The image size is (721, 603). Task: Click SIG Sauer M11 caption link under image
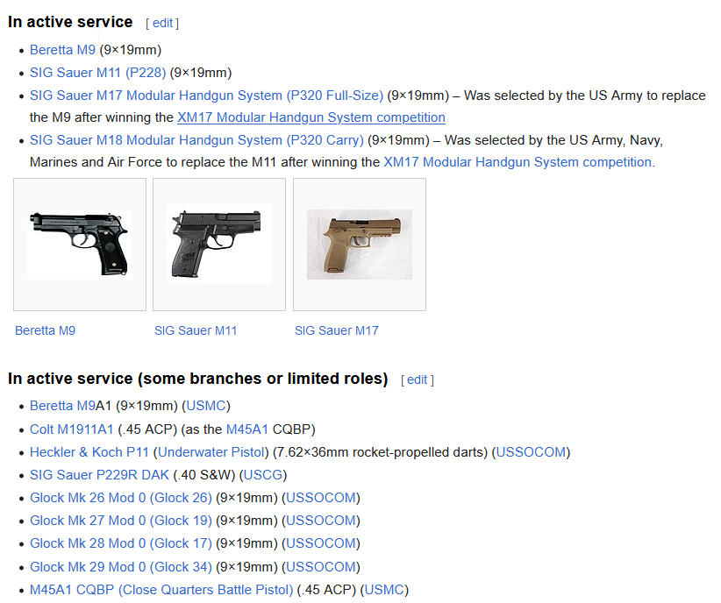pos(196,330)
